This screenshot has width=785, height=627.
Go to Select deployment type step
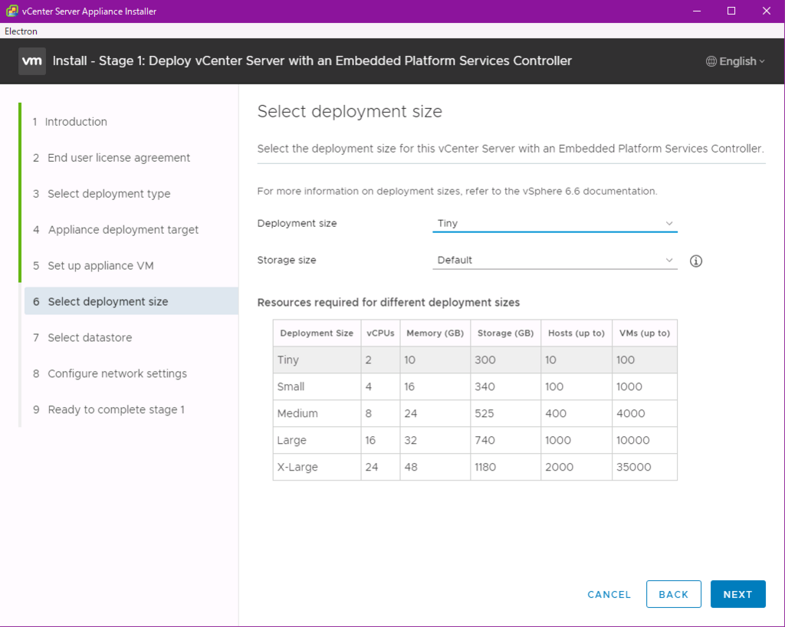(x=102, y=194)
